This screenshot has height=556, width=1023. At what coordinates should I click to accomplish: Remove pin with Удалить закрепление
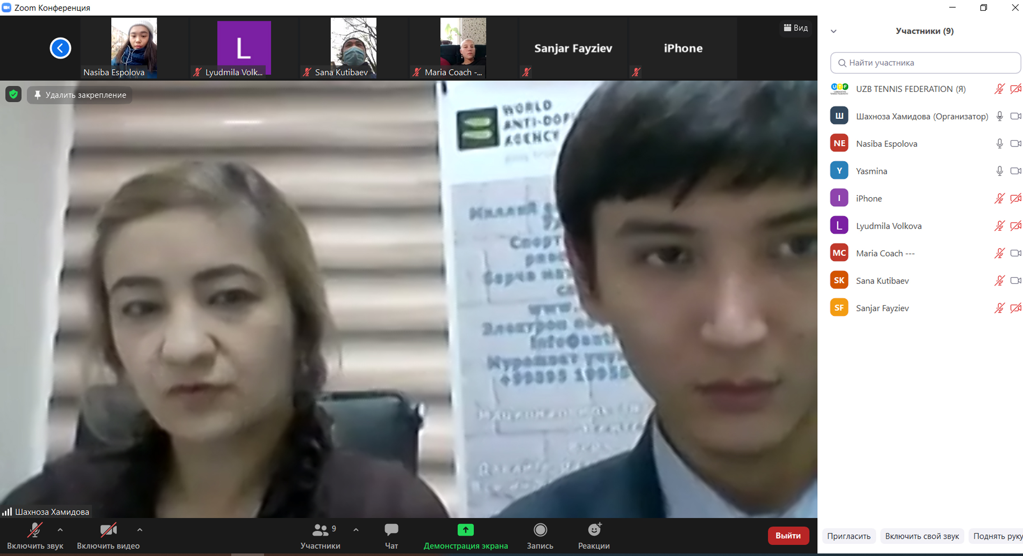(80, 95)
